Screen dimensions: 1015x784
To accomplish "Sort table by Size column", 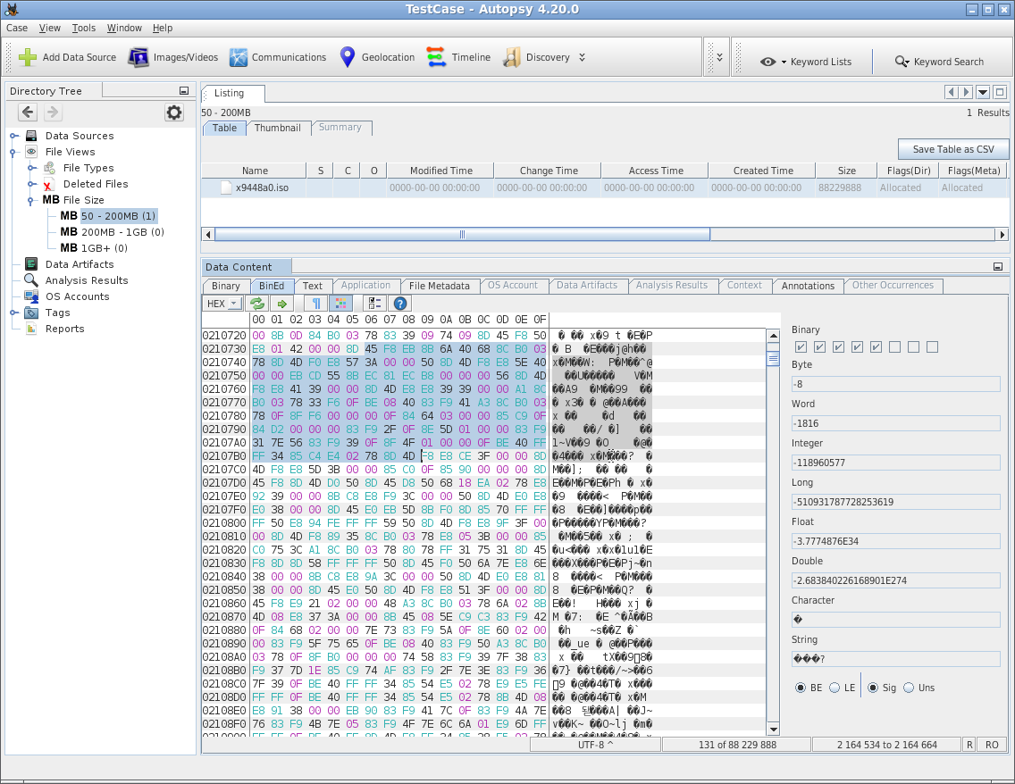I will [846, 171].
